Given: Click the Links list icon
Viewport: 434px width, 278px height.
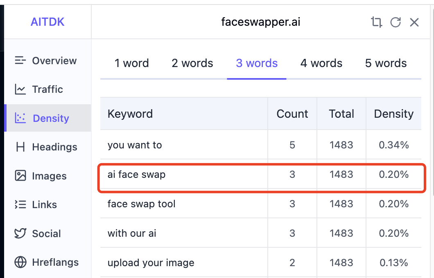Looking at the screenshot, I should point(20,204).
